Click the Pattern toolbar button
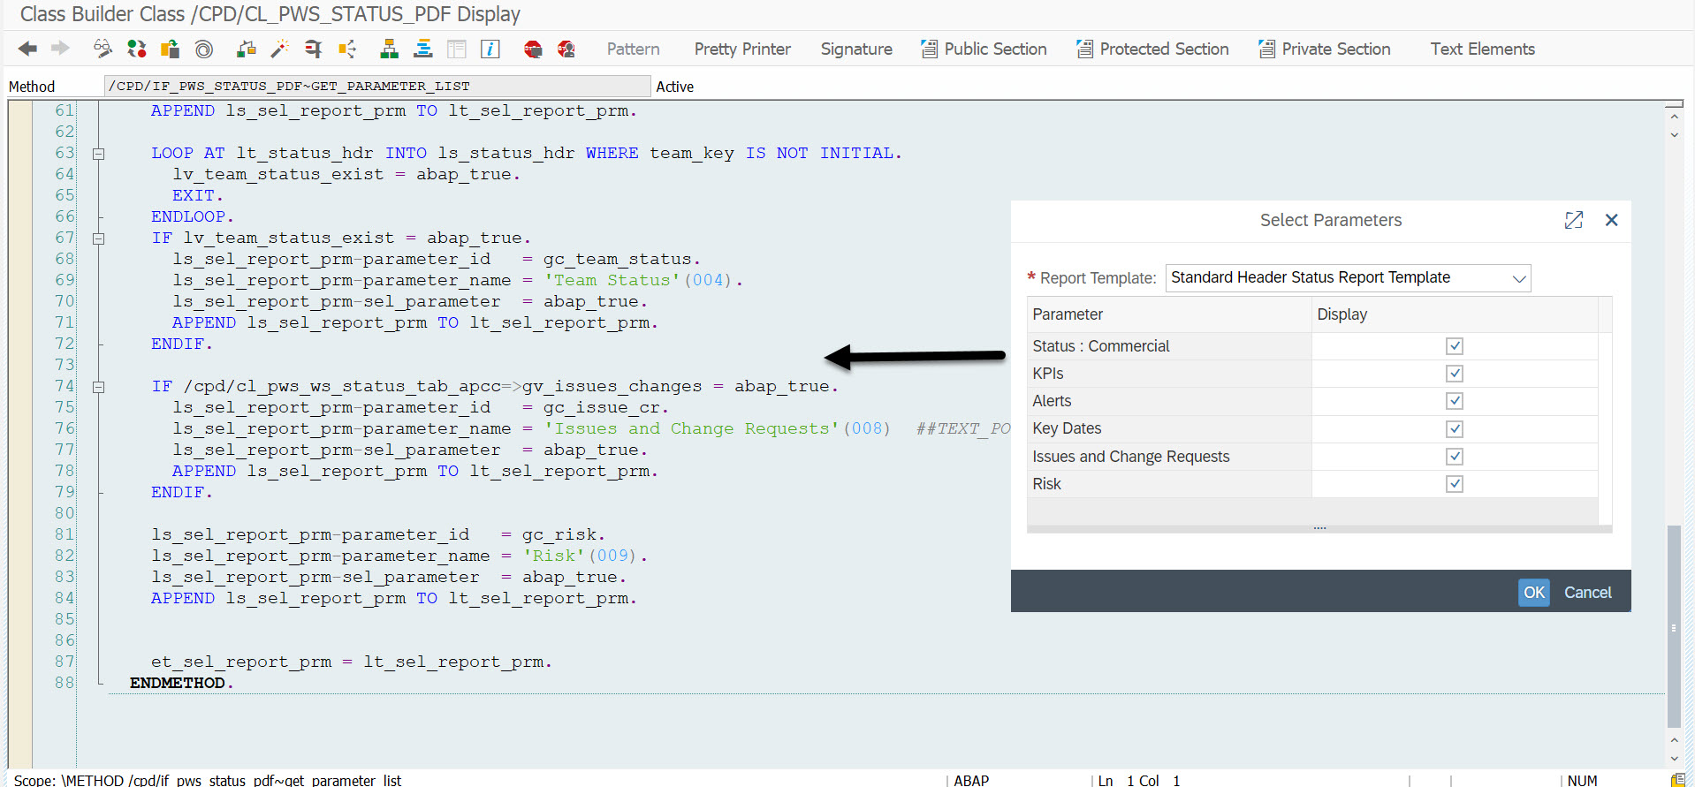This screenshot has height=787, width=1695. click(x=633, y=49)
